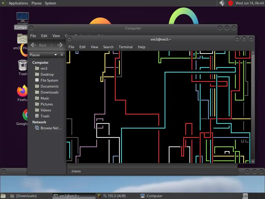Screen dimensions: 265x199
Task: Select the Firefox desktop icon
Action: (x=22, y=93)
